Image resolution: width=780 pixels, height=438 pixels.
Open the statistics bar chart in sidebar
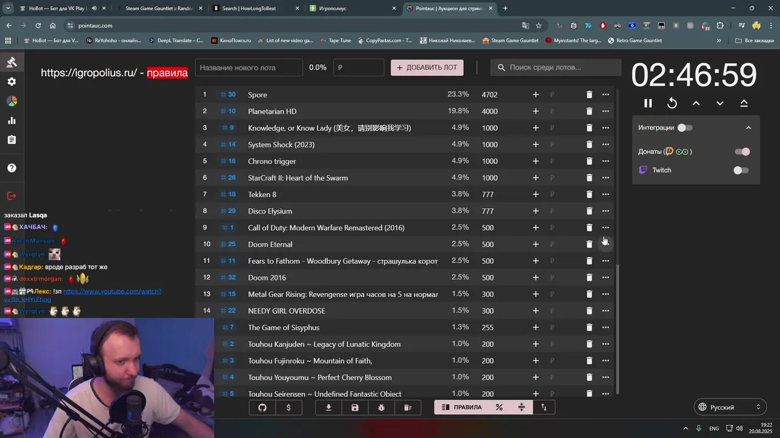pyautogui.click(x=12, y=120)
